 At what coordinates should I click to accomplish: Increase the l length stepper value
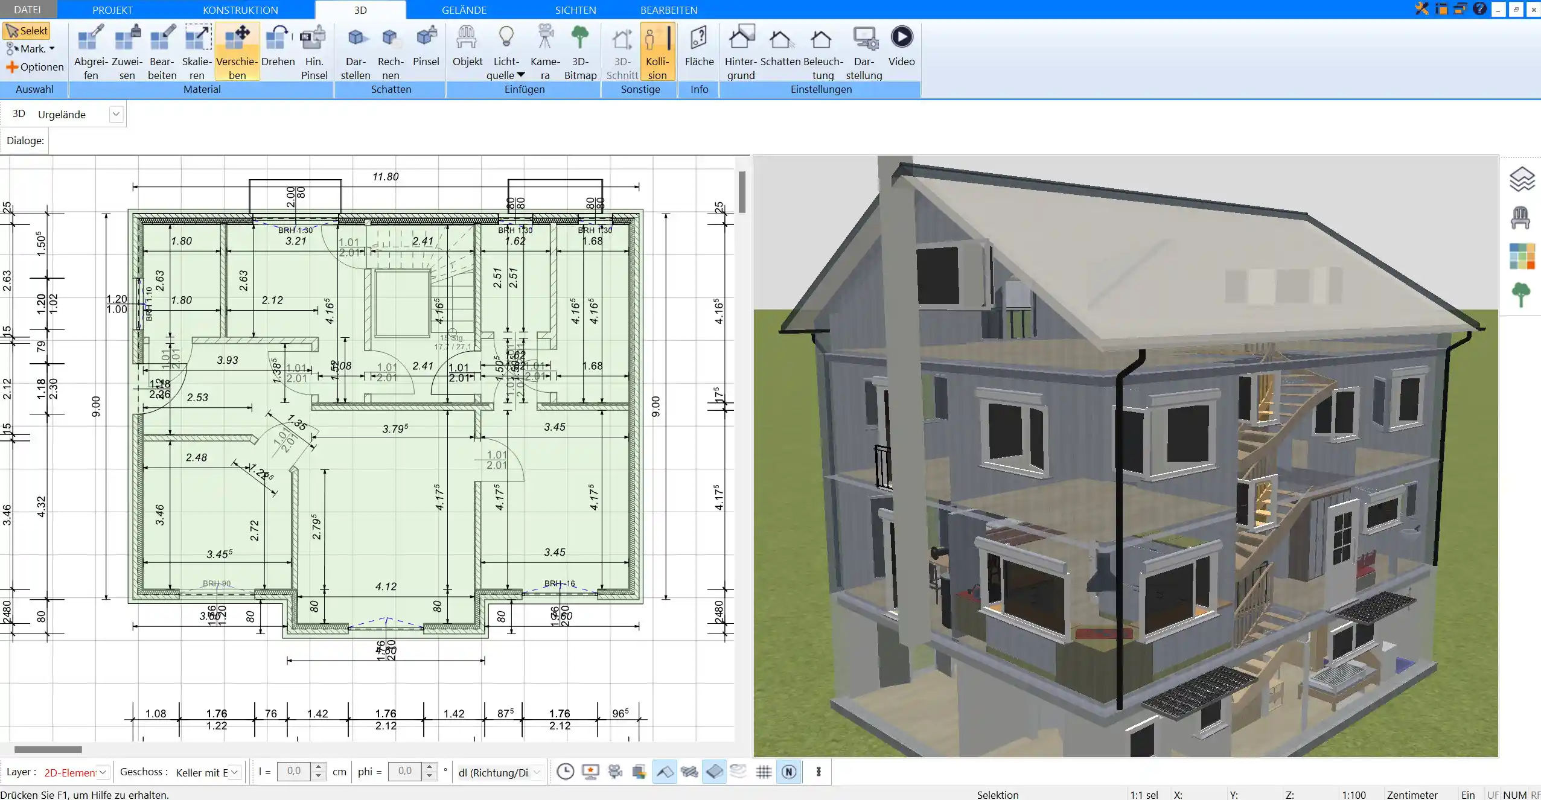[319, 767]
